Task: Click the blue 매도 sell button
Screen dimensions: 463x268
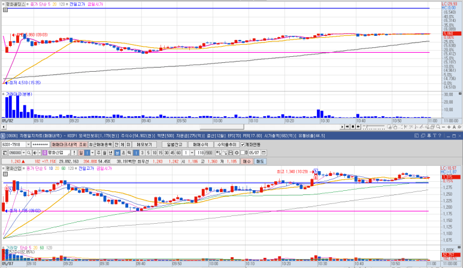Action: (260, 162)
